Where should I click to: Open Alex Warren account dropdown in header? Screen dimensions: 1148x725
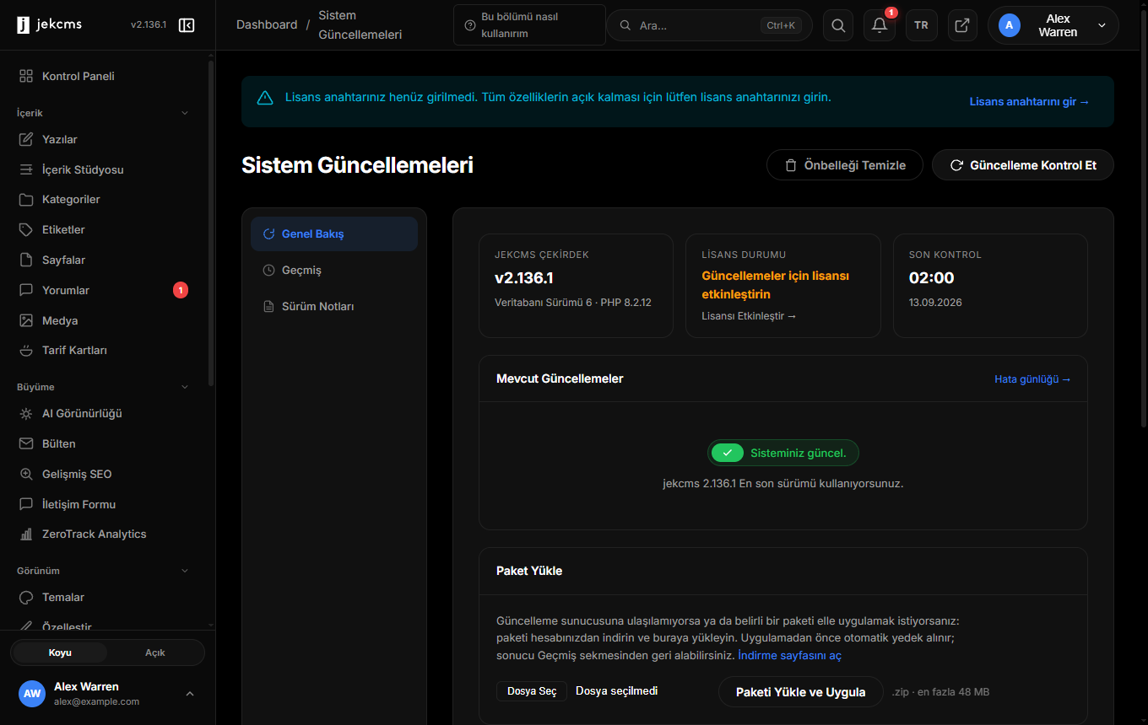[x=1053, y=25]
